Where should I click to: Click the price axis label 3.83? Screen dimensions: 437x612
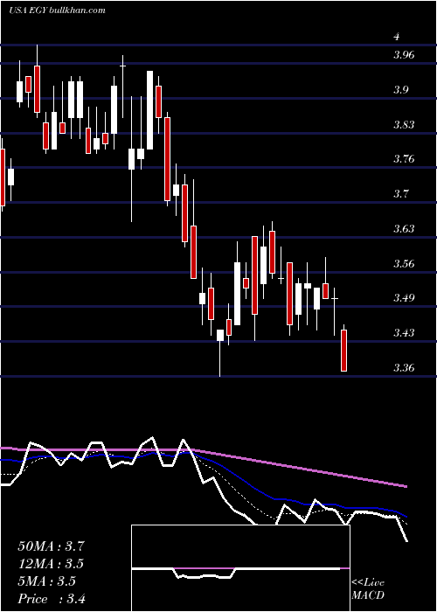(404, 124)
